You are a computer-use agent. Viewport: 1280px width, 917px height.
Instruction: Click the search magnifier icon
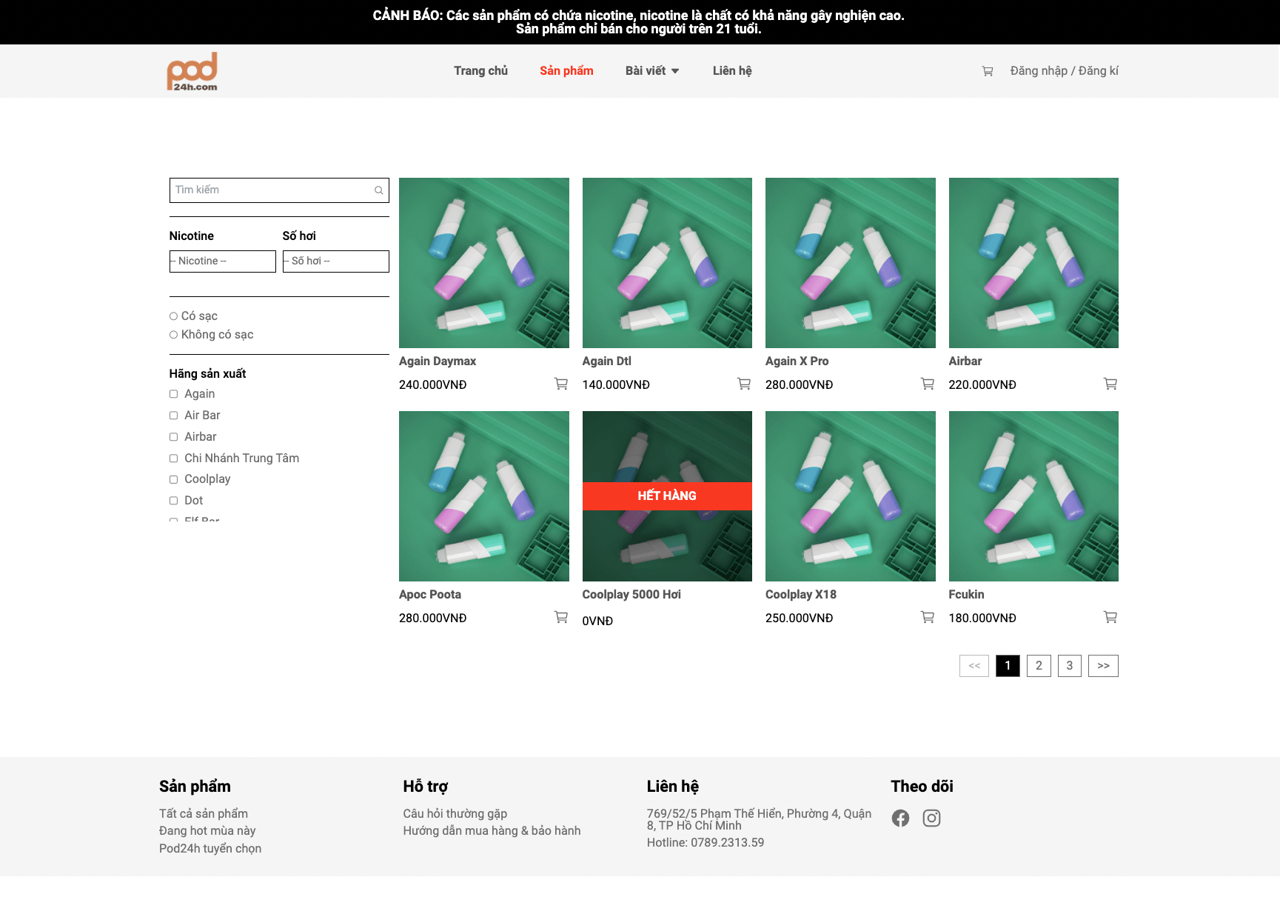[378, 190]
